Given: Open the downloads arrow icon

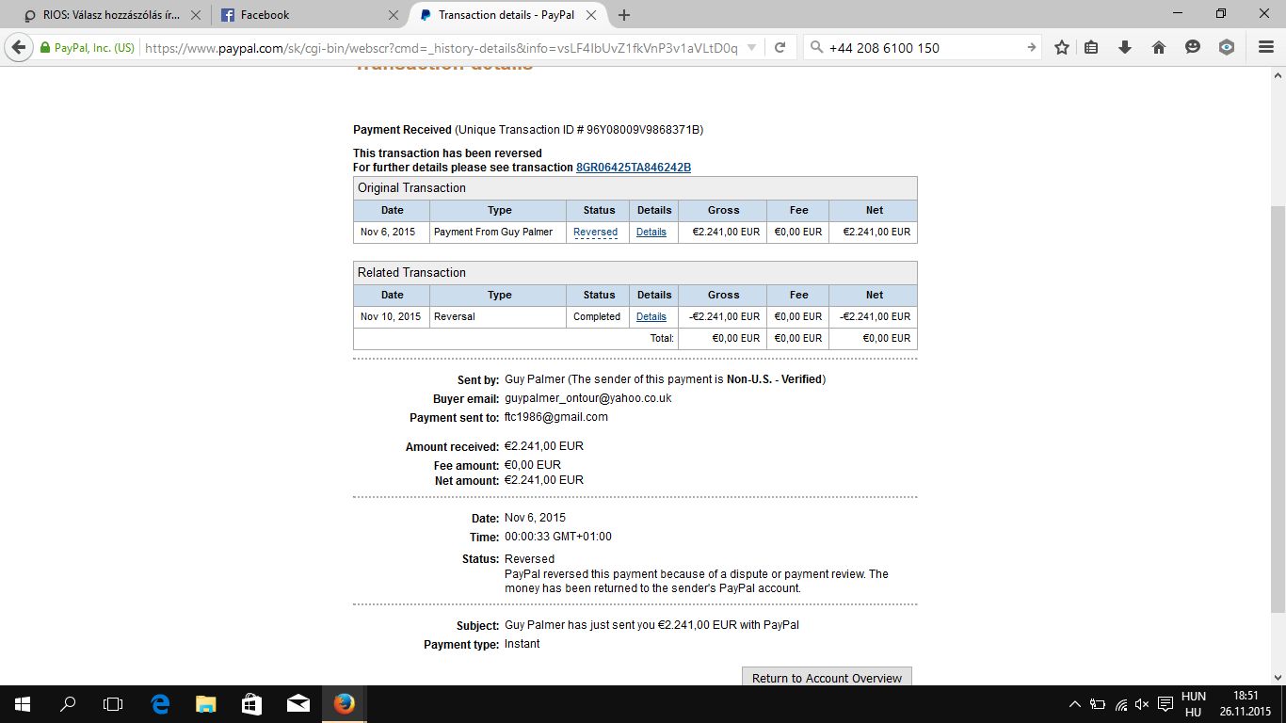Looking at the screenshot, I should coord(1125,48).
